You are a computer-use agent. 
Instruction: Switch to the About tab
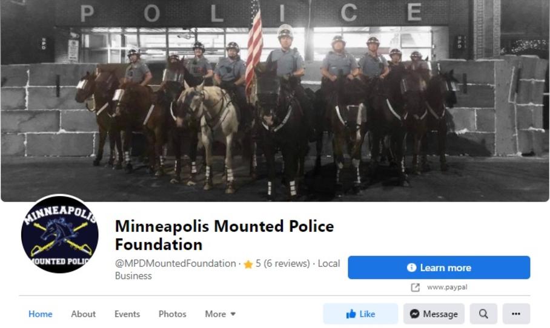pyautogui.click(x=83, y=314)
